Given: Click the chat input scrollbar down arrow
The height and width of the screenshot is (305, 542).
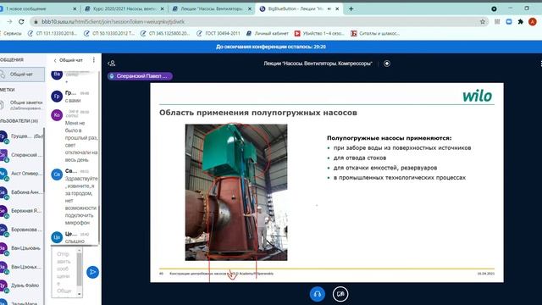Looking at the screenshot, I should tap(79, 294).
